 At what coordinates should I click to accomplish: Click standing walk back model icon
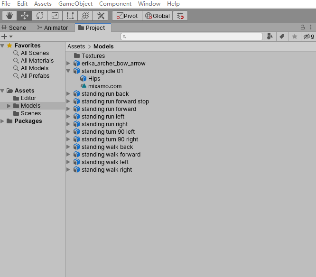76,147
